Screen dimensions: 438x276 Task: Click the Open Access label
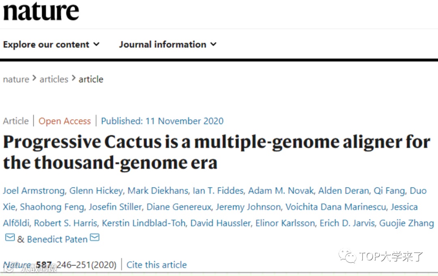(64, 121)
